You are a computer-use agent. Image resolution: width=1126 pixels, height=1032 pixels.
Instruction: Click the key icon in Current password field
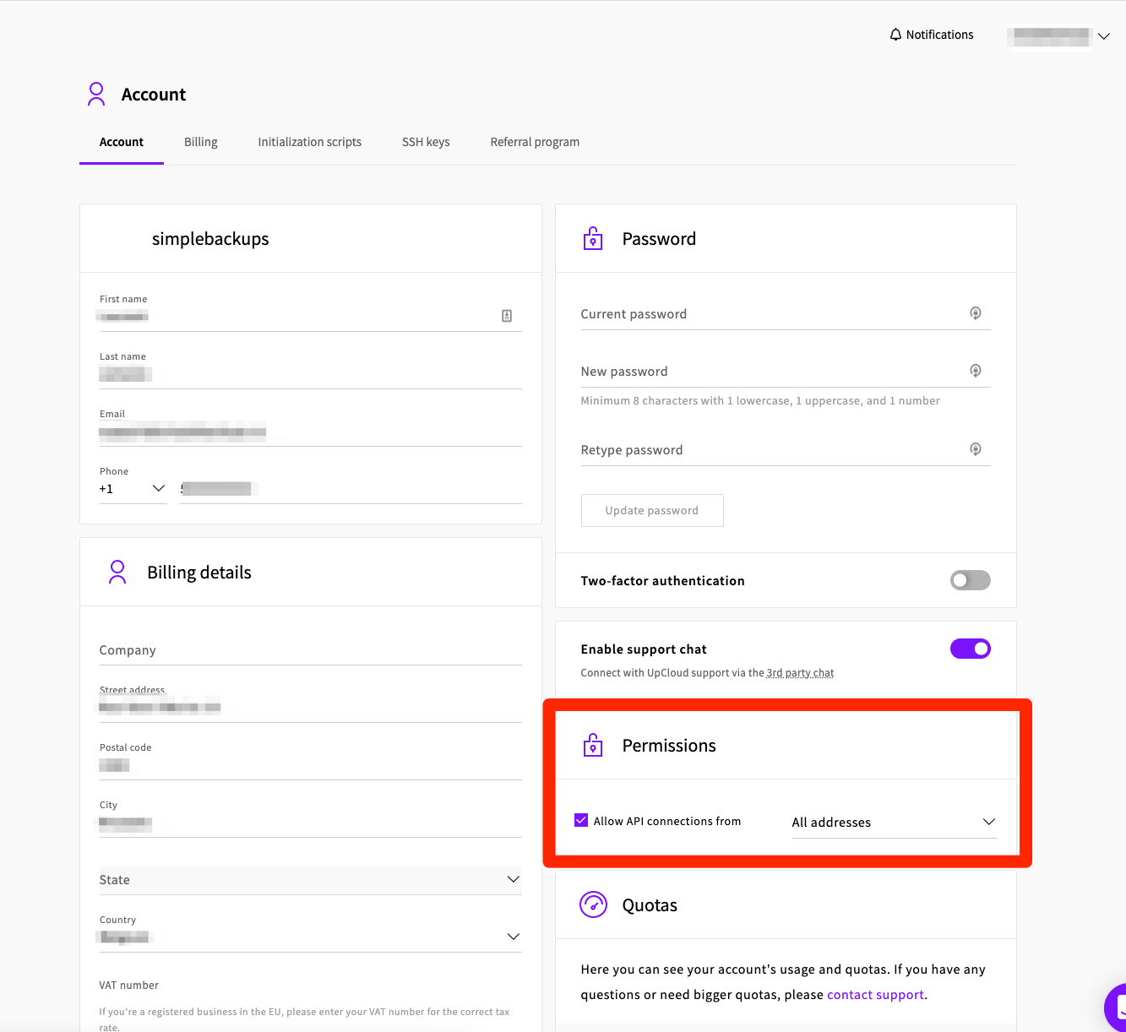pos(975,313)
